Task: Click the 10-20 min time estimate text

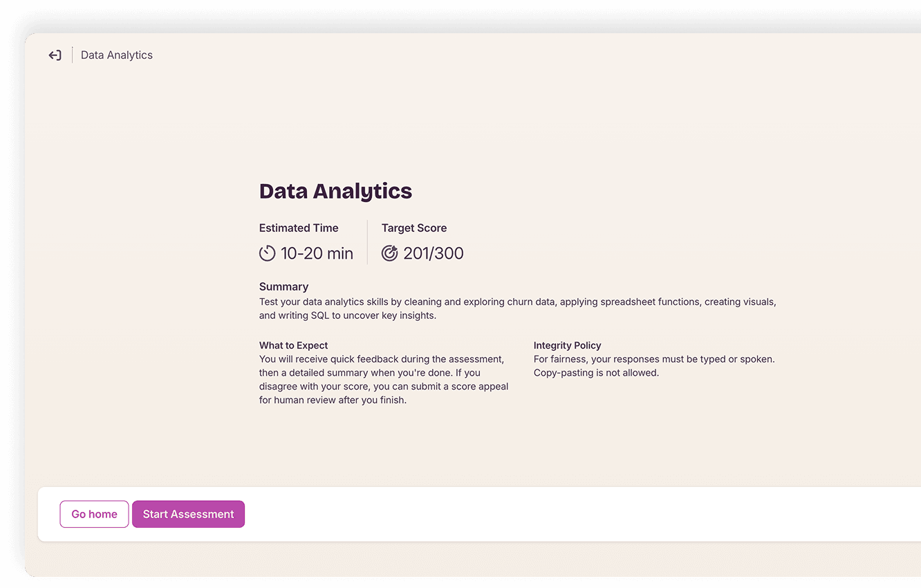Action: click(x=317, y=253)
